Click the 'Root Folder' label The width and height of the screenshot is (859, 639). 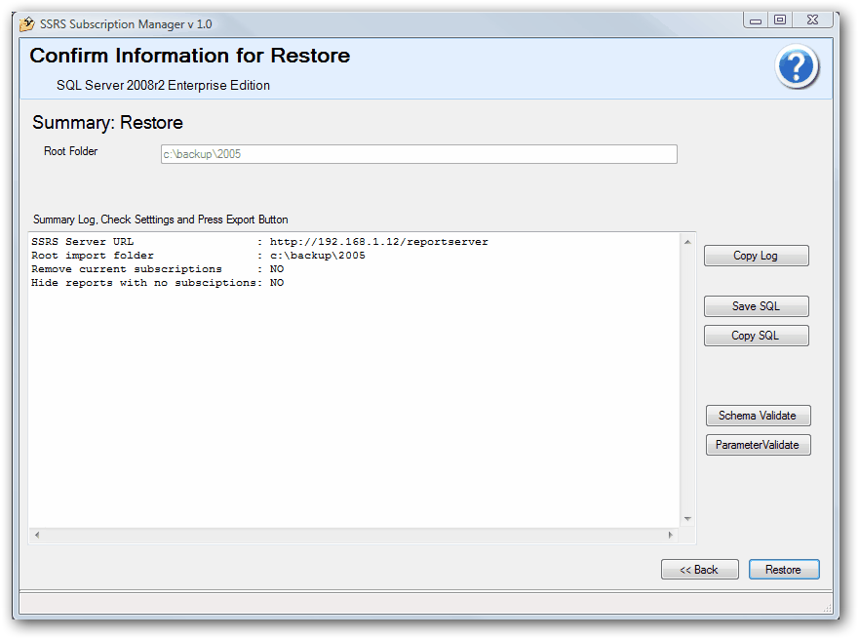70,151
